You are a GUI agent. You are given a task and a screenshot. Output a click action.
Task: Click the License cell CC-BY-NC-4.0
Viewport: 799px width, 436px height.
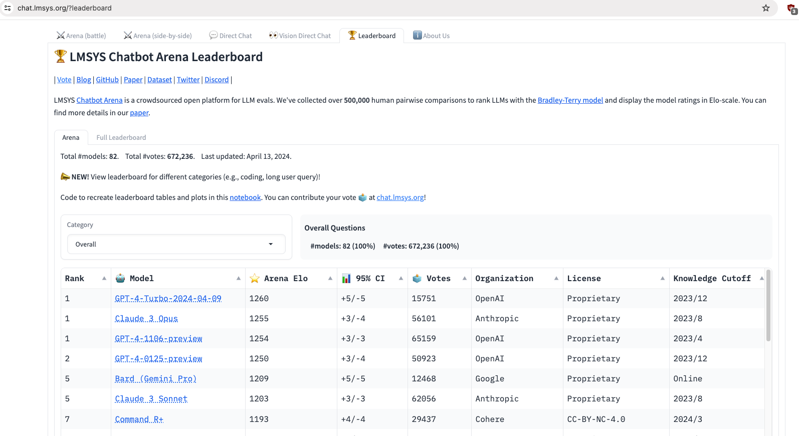(x=596, y=419)
